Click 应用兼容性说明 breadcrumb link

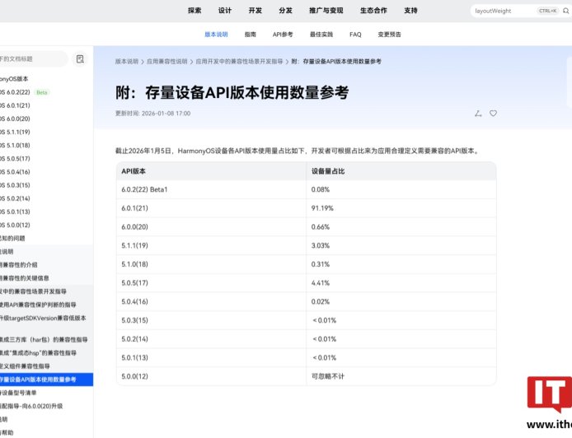pyautogui.click(x=167, y=62)
